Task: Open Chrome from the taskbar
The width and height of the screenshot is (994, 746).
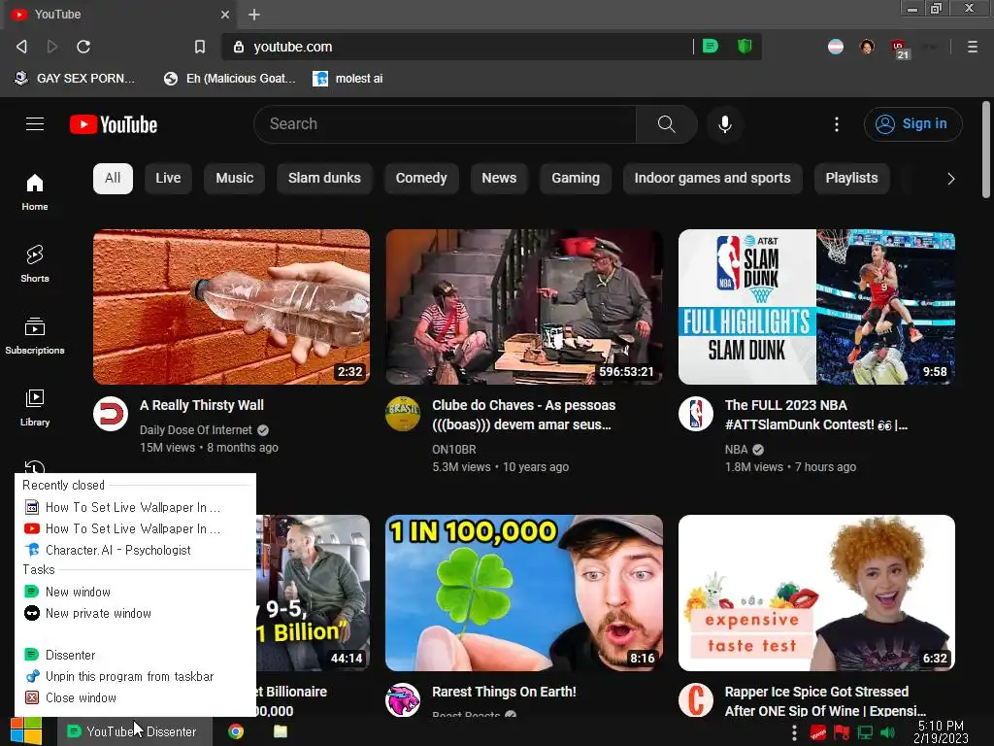Action: click(236, 731)
